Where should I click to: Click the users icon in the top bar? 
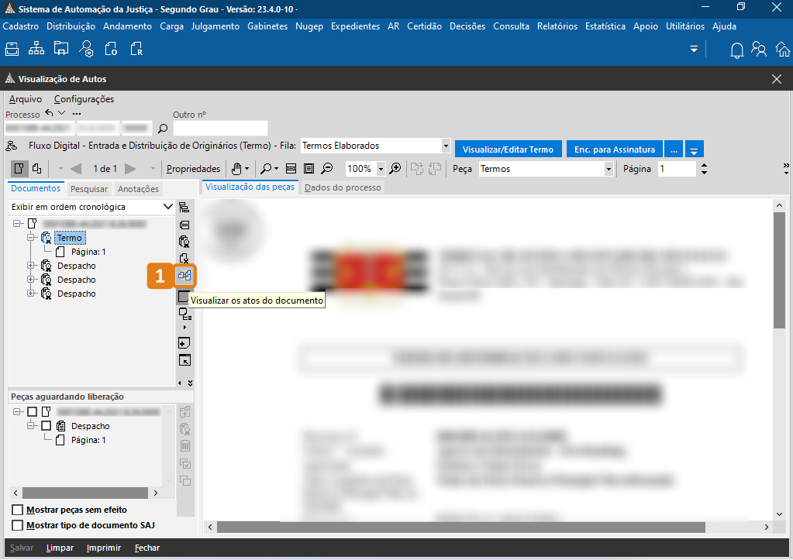(759, 50)
